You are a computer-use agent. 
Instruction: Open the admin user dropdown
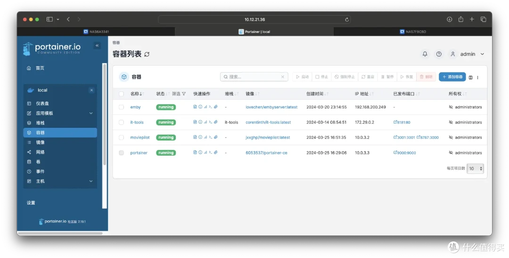coord(468,54)
